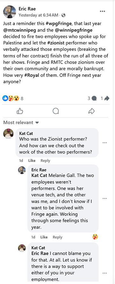Image resolution: width=115 pixels, height=284 pixels.
Task: Open Eric Rae's profile picture on post
Action: pyautogui.click(x=10, y=12)
